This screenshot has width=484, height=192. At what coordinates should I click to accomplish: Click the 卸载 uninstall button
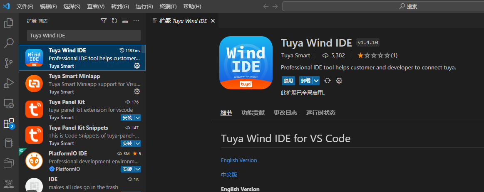305,81
